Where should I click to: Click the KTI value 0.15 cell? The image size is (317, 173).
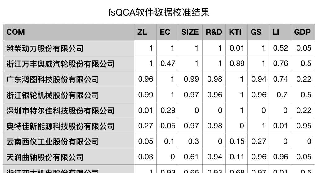click(x=237, y=141)
